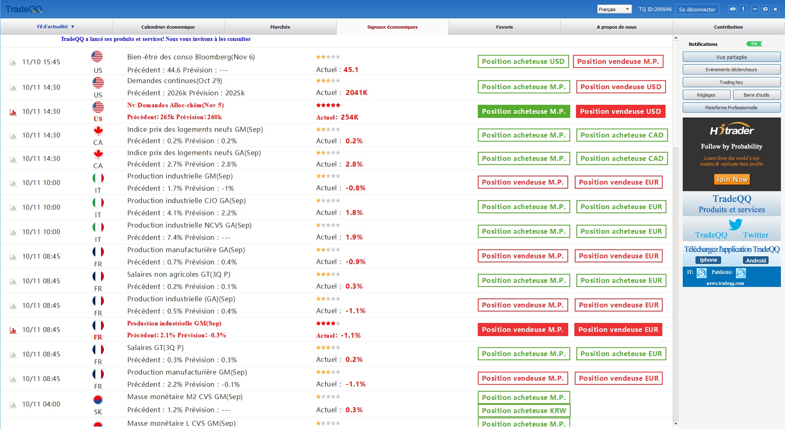The width and height of the screenshot is (785, 429).
Task: Open the Trading Key button
Action: coord(731,82)
